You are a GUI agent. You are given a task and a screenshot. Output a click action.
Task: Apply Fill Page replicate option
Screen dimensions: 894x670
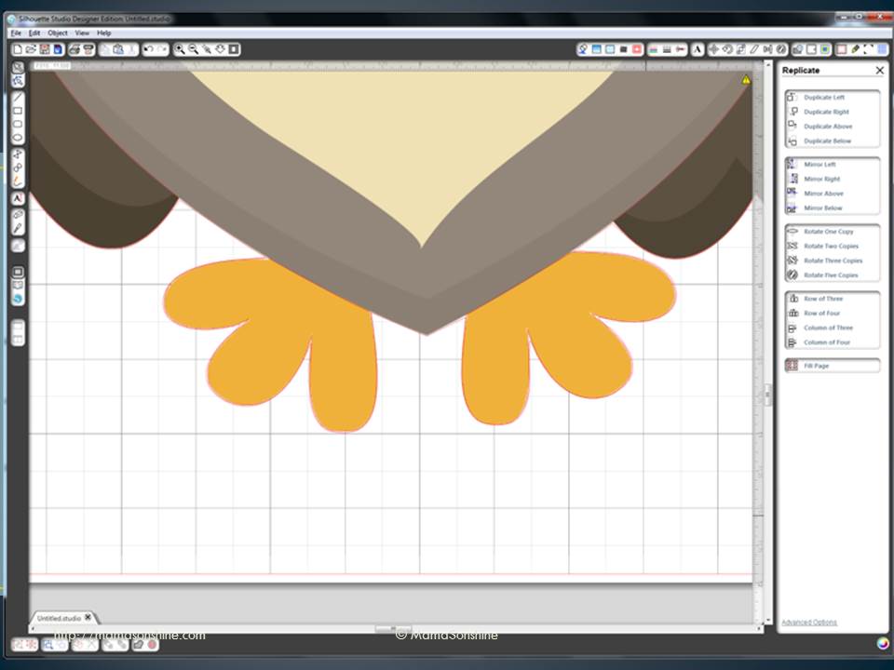point(816,366)
